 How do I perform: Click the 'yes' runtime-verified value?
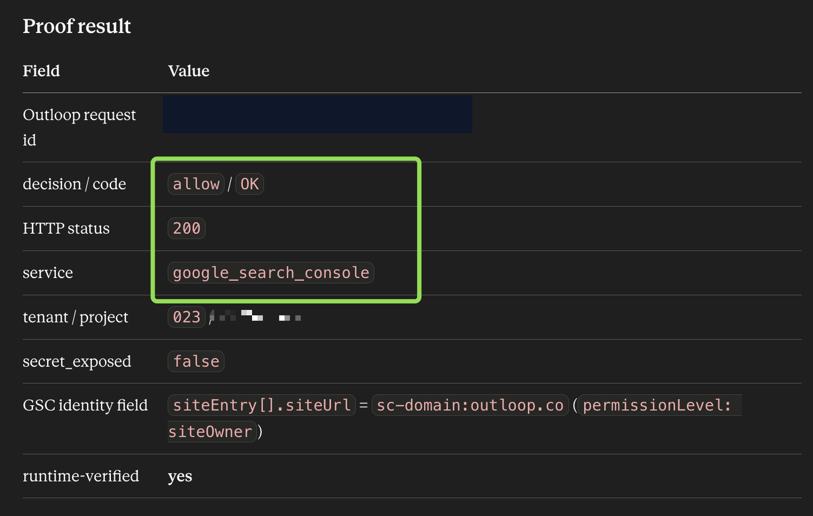[180, 477]
